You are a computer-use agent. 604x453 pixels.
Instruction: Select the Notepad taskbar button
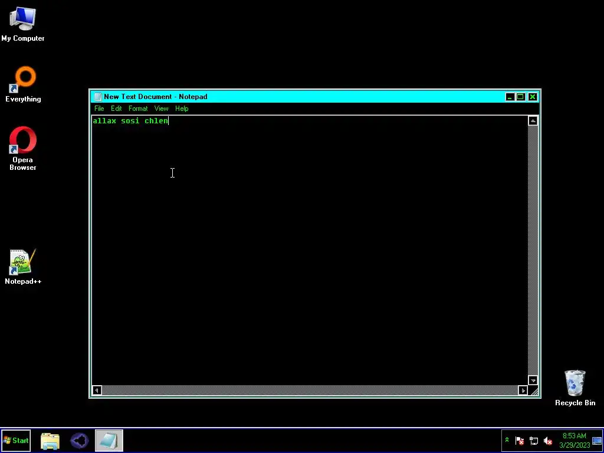click(x=109, y=440)
